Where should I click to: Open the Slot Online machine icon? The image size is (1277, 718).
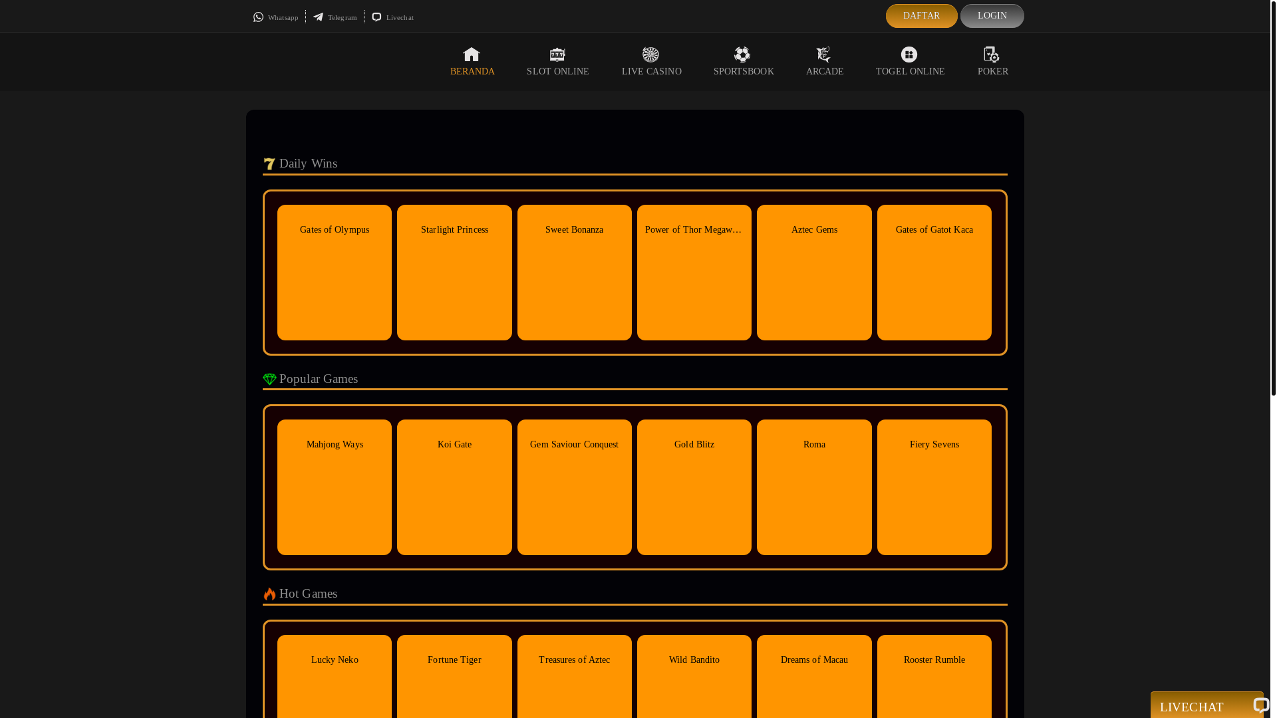coord(557,55)
